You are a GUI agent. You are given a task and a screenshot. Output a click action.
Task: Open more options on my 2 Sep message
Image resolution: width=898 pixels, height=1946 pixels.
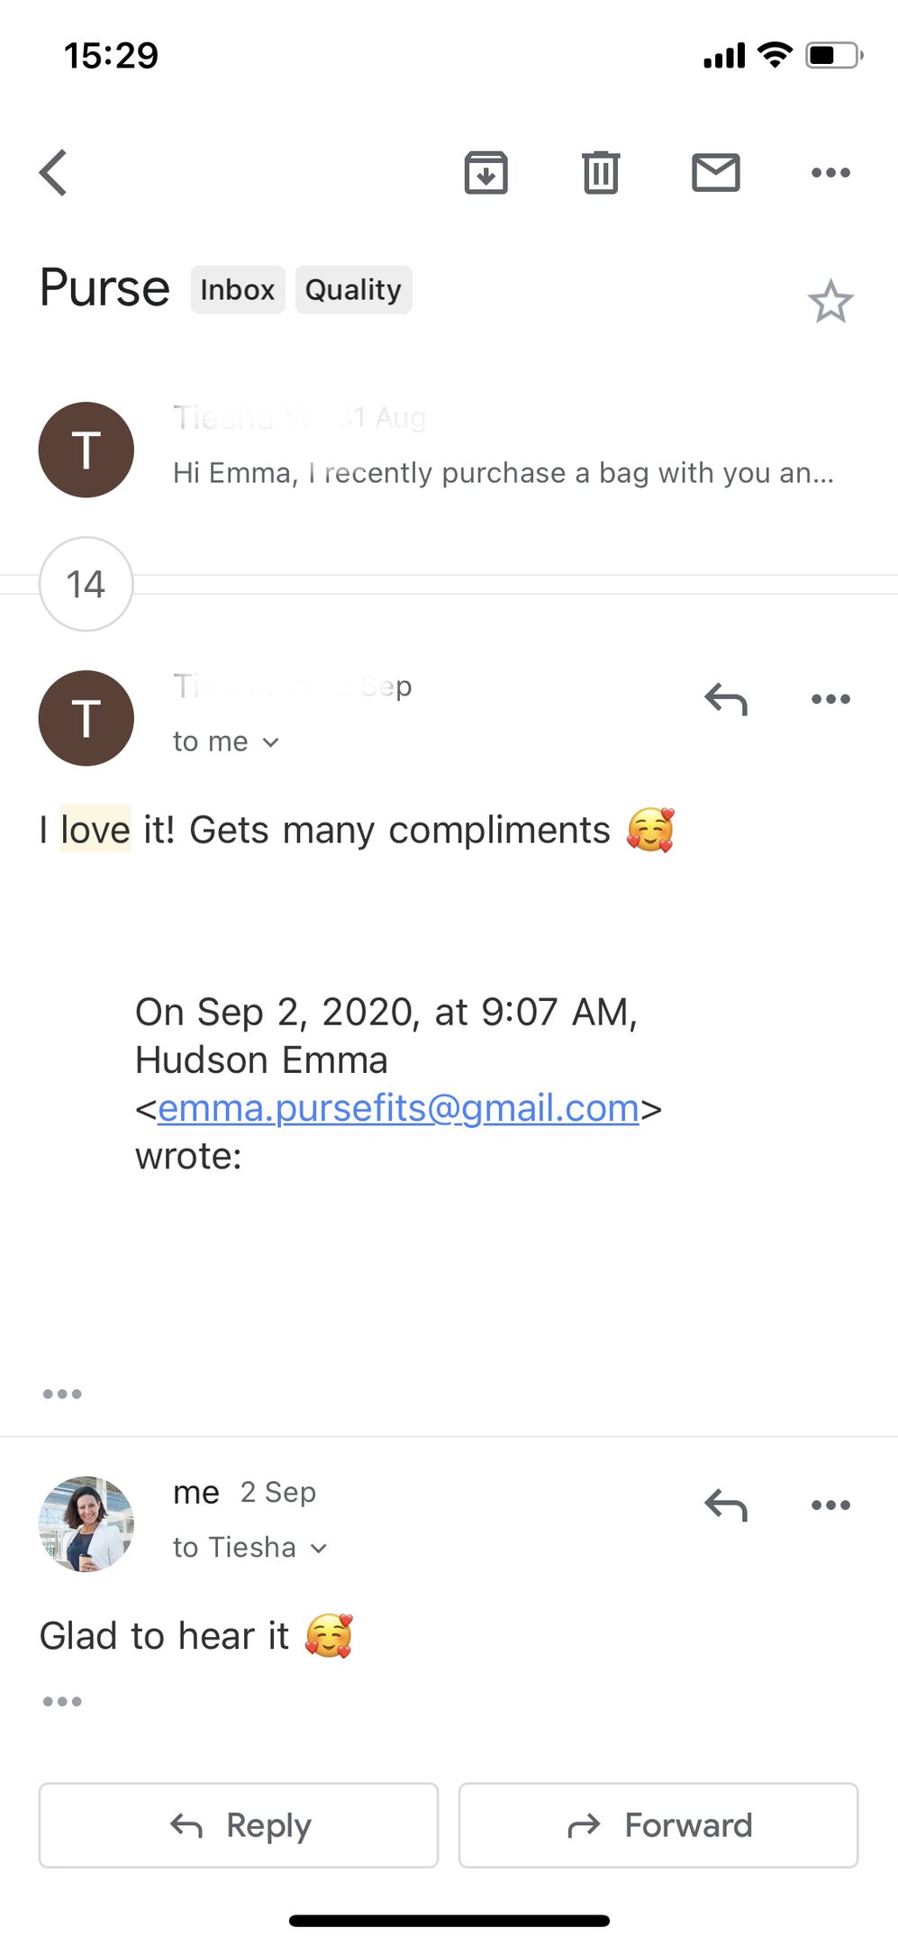[x=830, y=1505]
